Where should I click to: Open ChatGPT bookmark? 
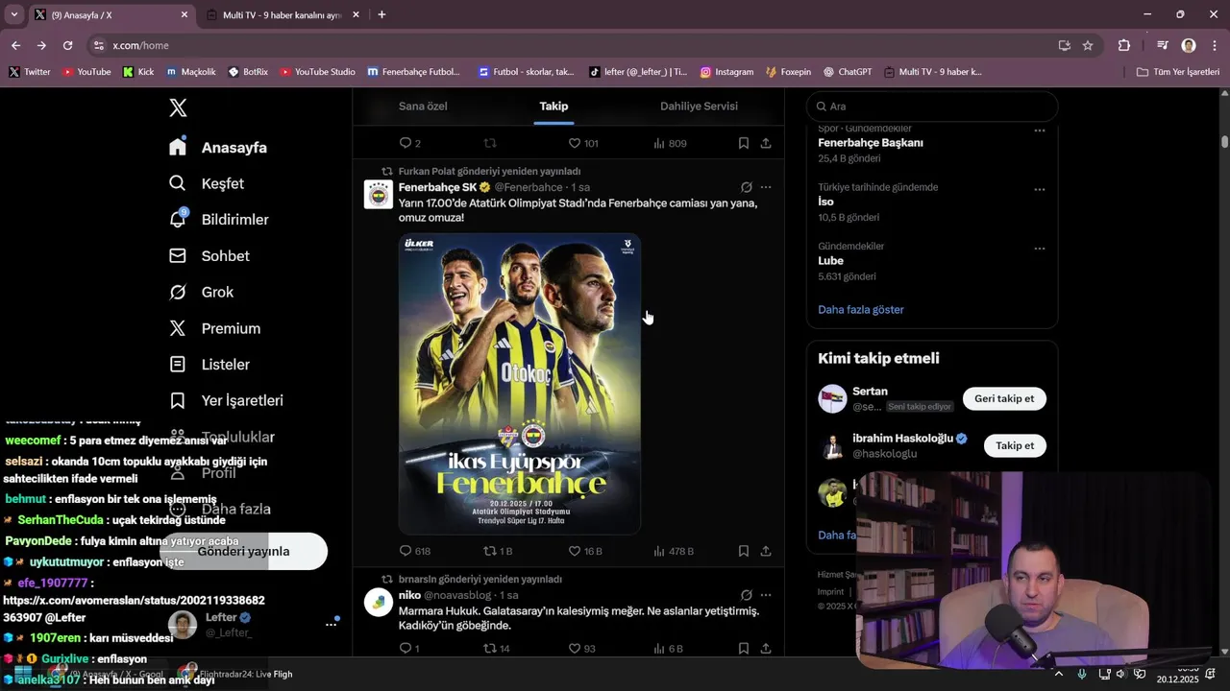click(847, 72)
